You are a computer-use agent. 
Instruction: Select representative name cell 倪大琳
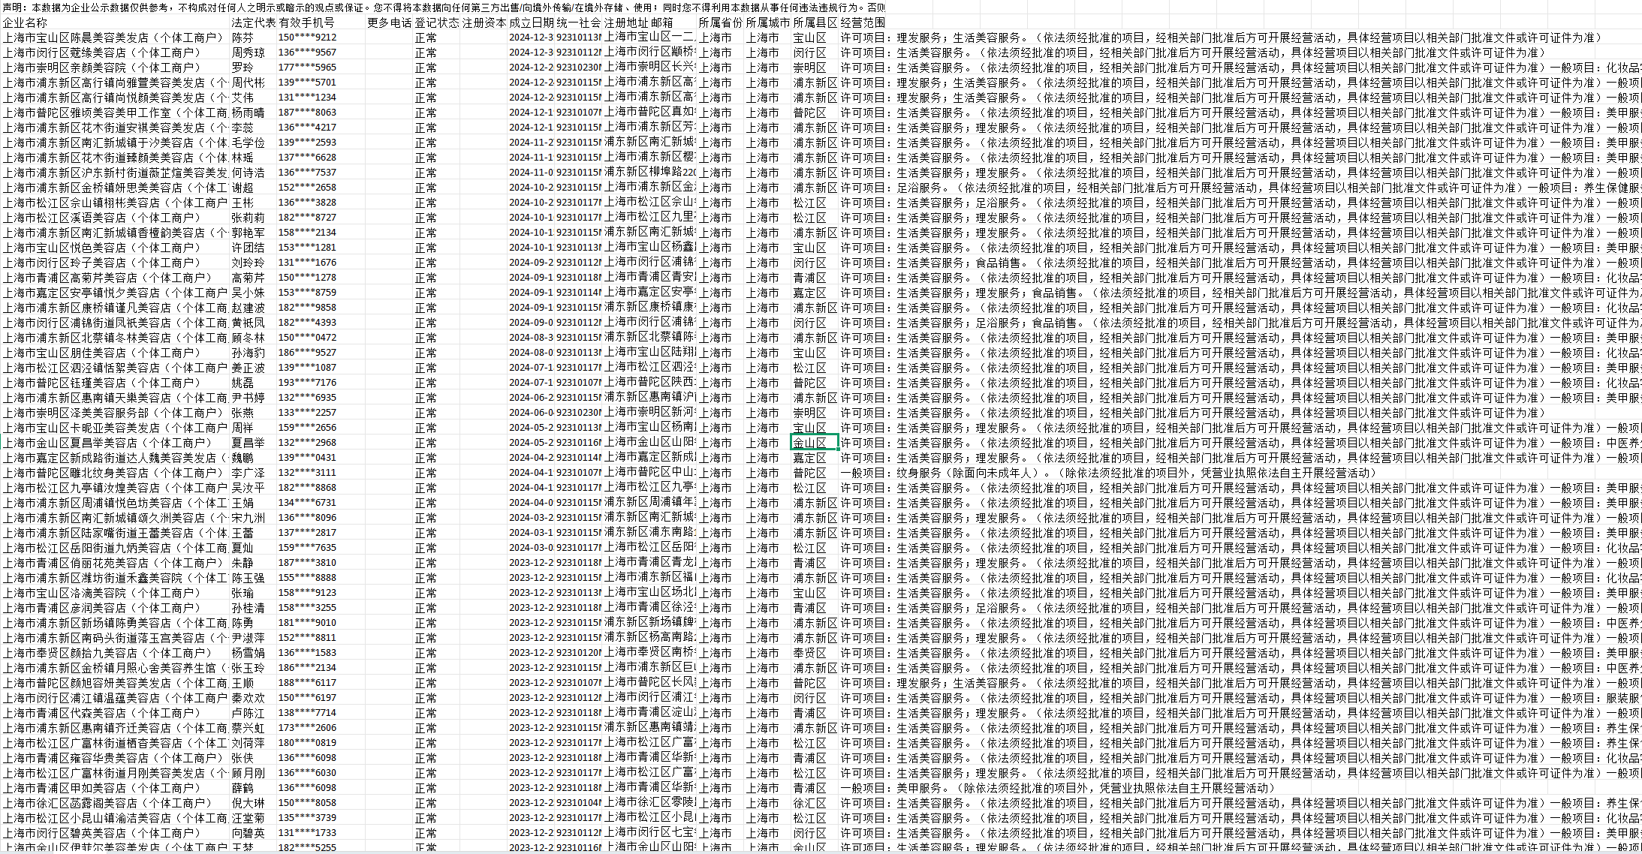tap(249, 803)
